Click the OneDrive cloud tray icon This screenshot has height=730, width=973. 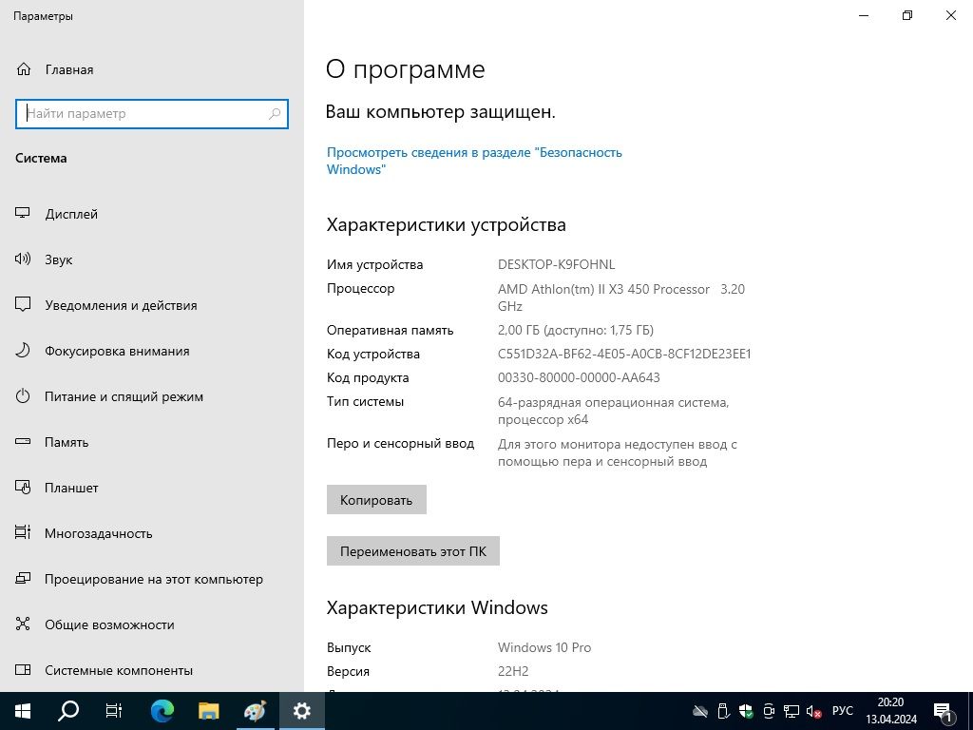tap(700, 711)
